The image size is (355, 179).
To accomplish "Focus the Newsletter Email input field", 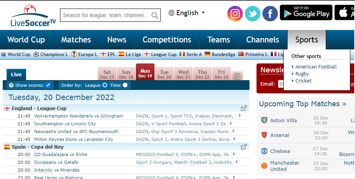I will (x=281, y=84).
